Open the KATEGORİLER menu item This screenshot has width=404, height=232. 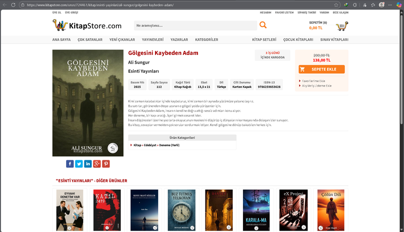tap(207, 40)
